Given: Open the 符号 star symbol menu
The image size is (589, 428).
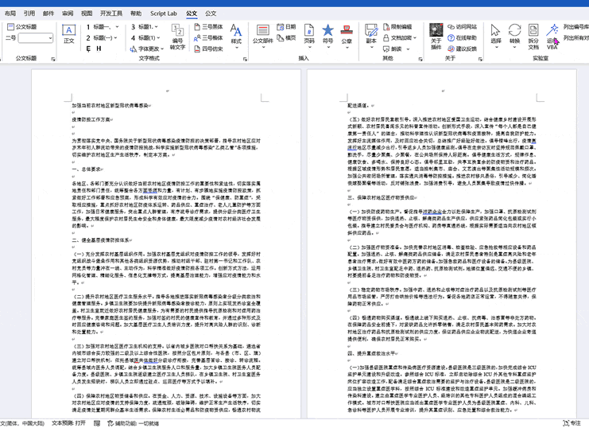Looking at the screenshot, I should tap(327, 37).
